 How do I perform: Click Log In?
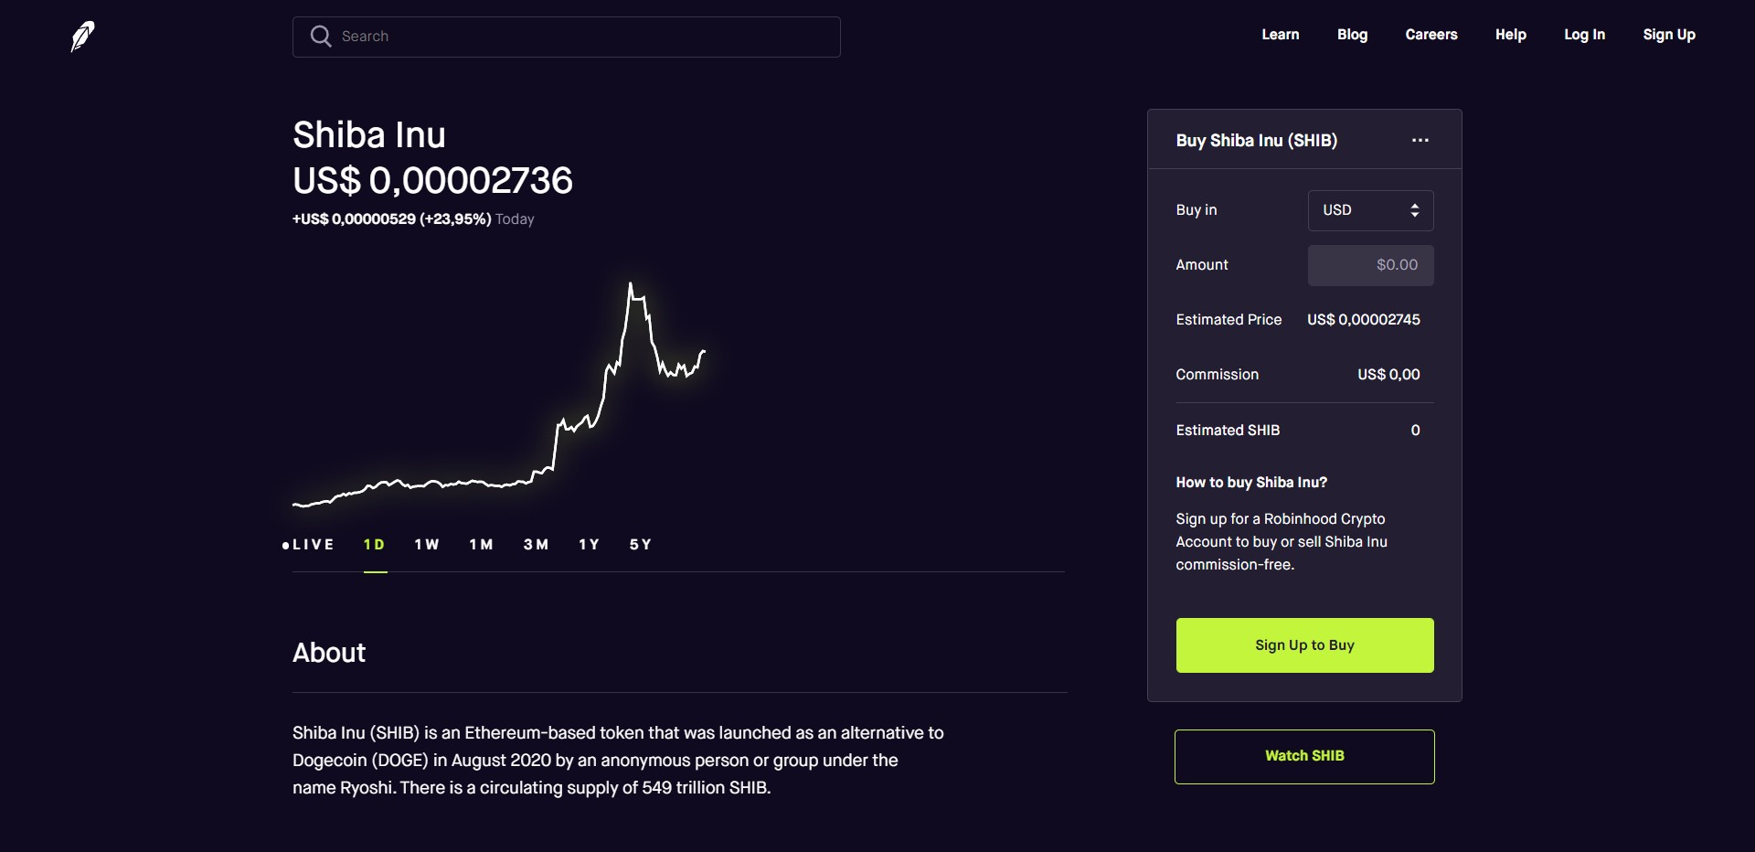click(1584, 35)
